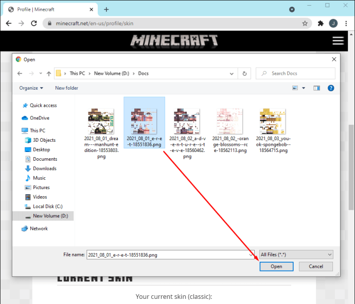Select the e-r-e-t-18551836 skin thumbnail
The height and width of the screenshot is (304, 355).
coord(144,121)
